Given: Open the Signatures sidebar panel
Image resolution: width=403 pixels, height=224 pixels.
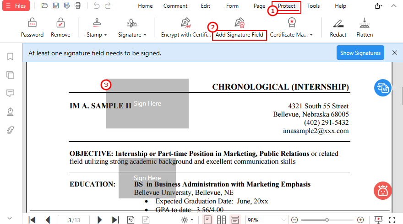Looking at the screenshot, I should click(x=10, y=112).
